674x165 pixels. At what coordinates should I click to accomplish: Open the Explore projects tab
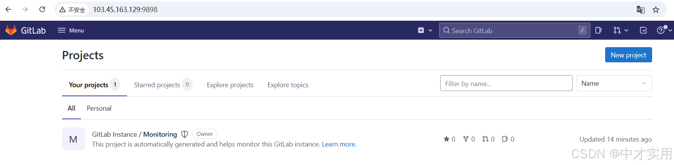[x=230, y=85]
